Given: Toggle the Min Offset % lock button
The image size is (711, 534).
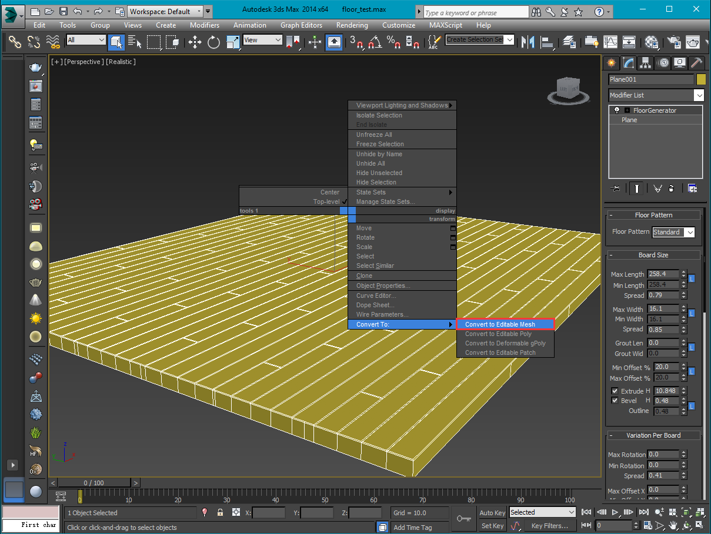Looking at the screenshot, I should 692,371.
